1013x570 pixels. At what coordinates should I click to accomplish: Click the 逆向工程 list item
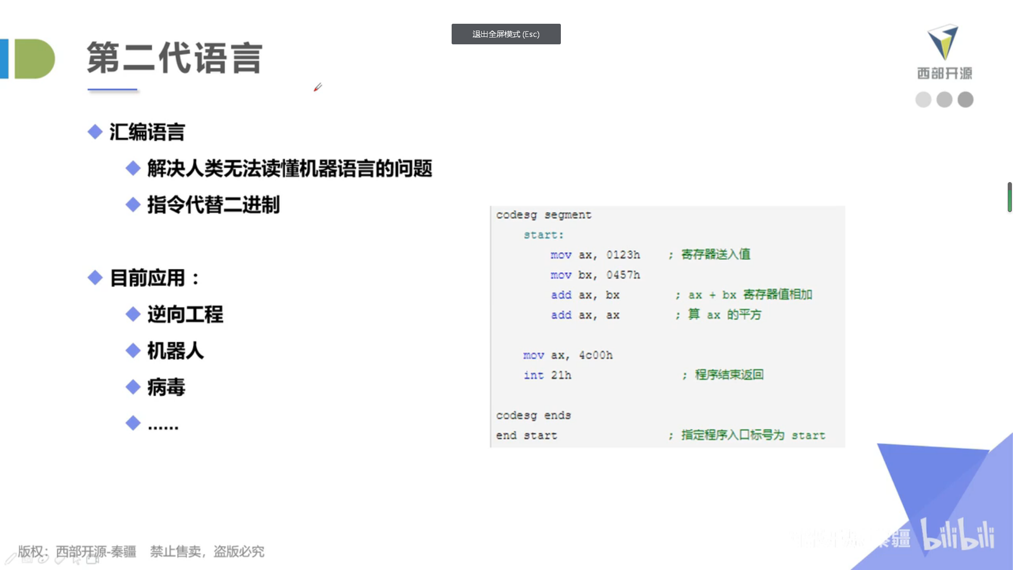(x=185, y=315)
